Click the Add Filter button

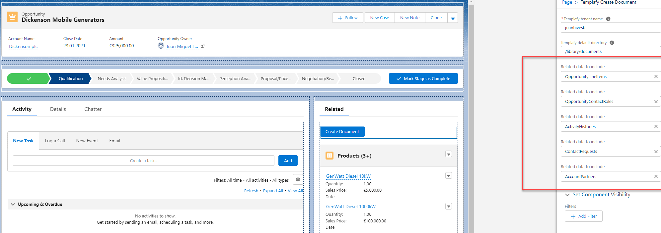584,216
